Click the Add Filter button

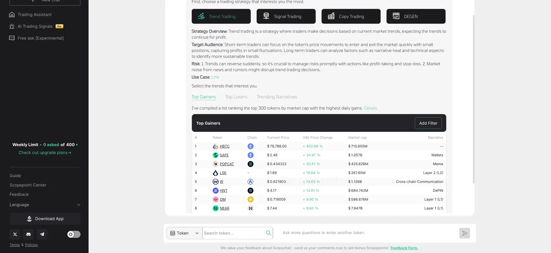tap(428, 123)
